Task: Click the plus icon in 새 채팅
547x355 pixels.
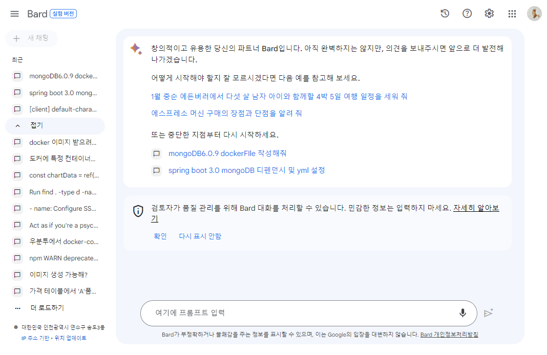Action: point(16,38)
